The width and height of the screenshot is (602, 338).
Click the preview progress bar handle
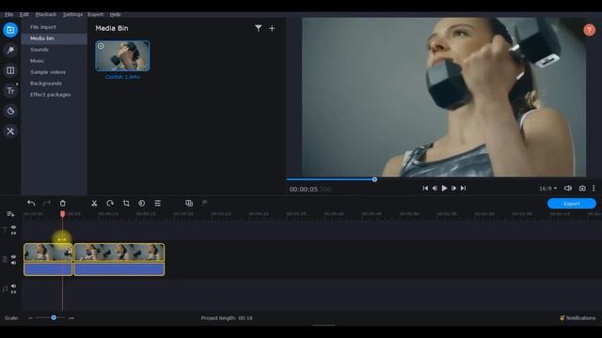pyautogui.click(x=374, y=179)
